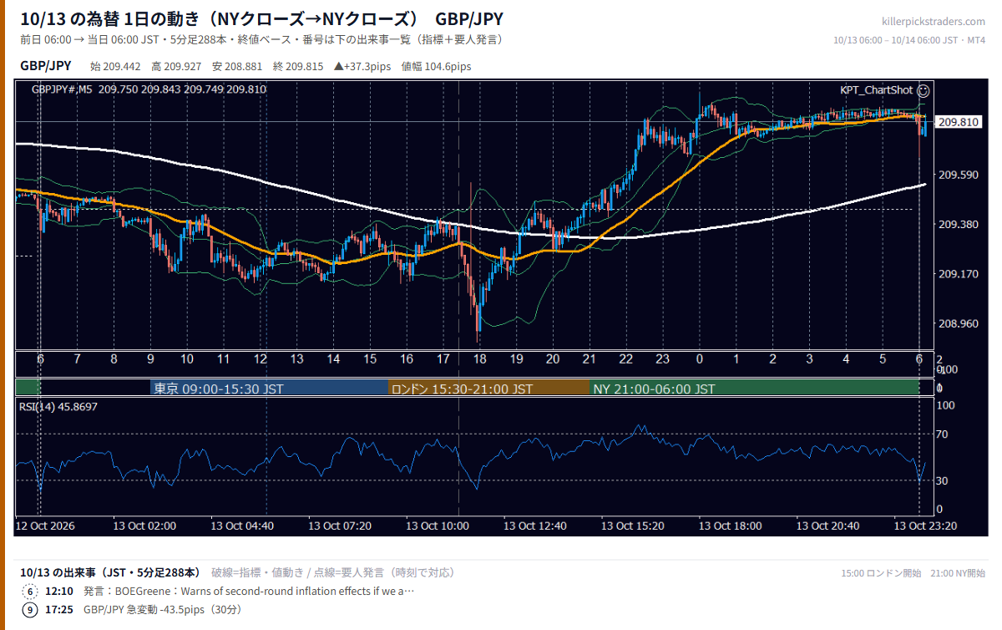Click the chart header 'GBPJPY#,M5' OHLC text
Screen dimensions: 1002x630
[149, 89]
